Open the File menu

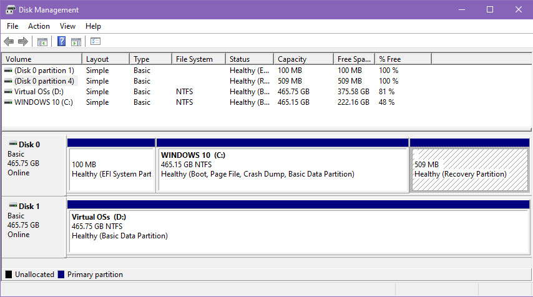12,26
